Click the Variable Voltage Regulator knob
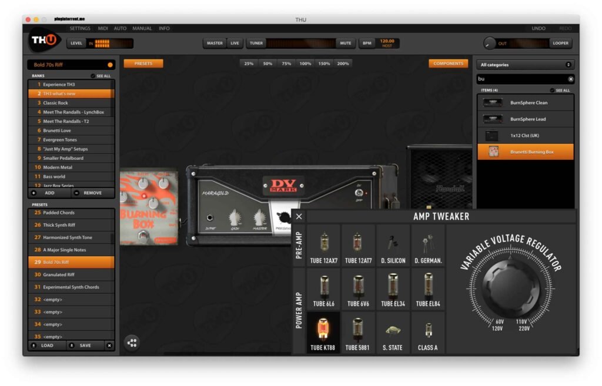This screenshot has width=602, height=386. click(511, 288)
